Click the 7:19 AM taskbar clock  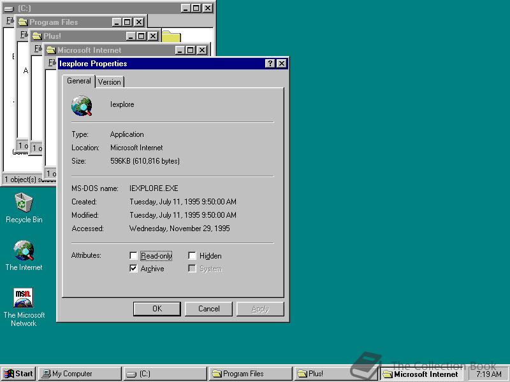click(488, 374)
